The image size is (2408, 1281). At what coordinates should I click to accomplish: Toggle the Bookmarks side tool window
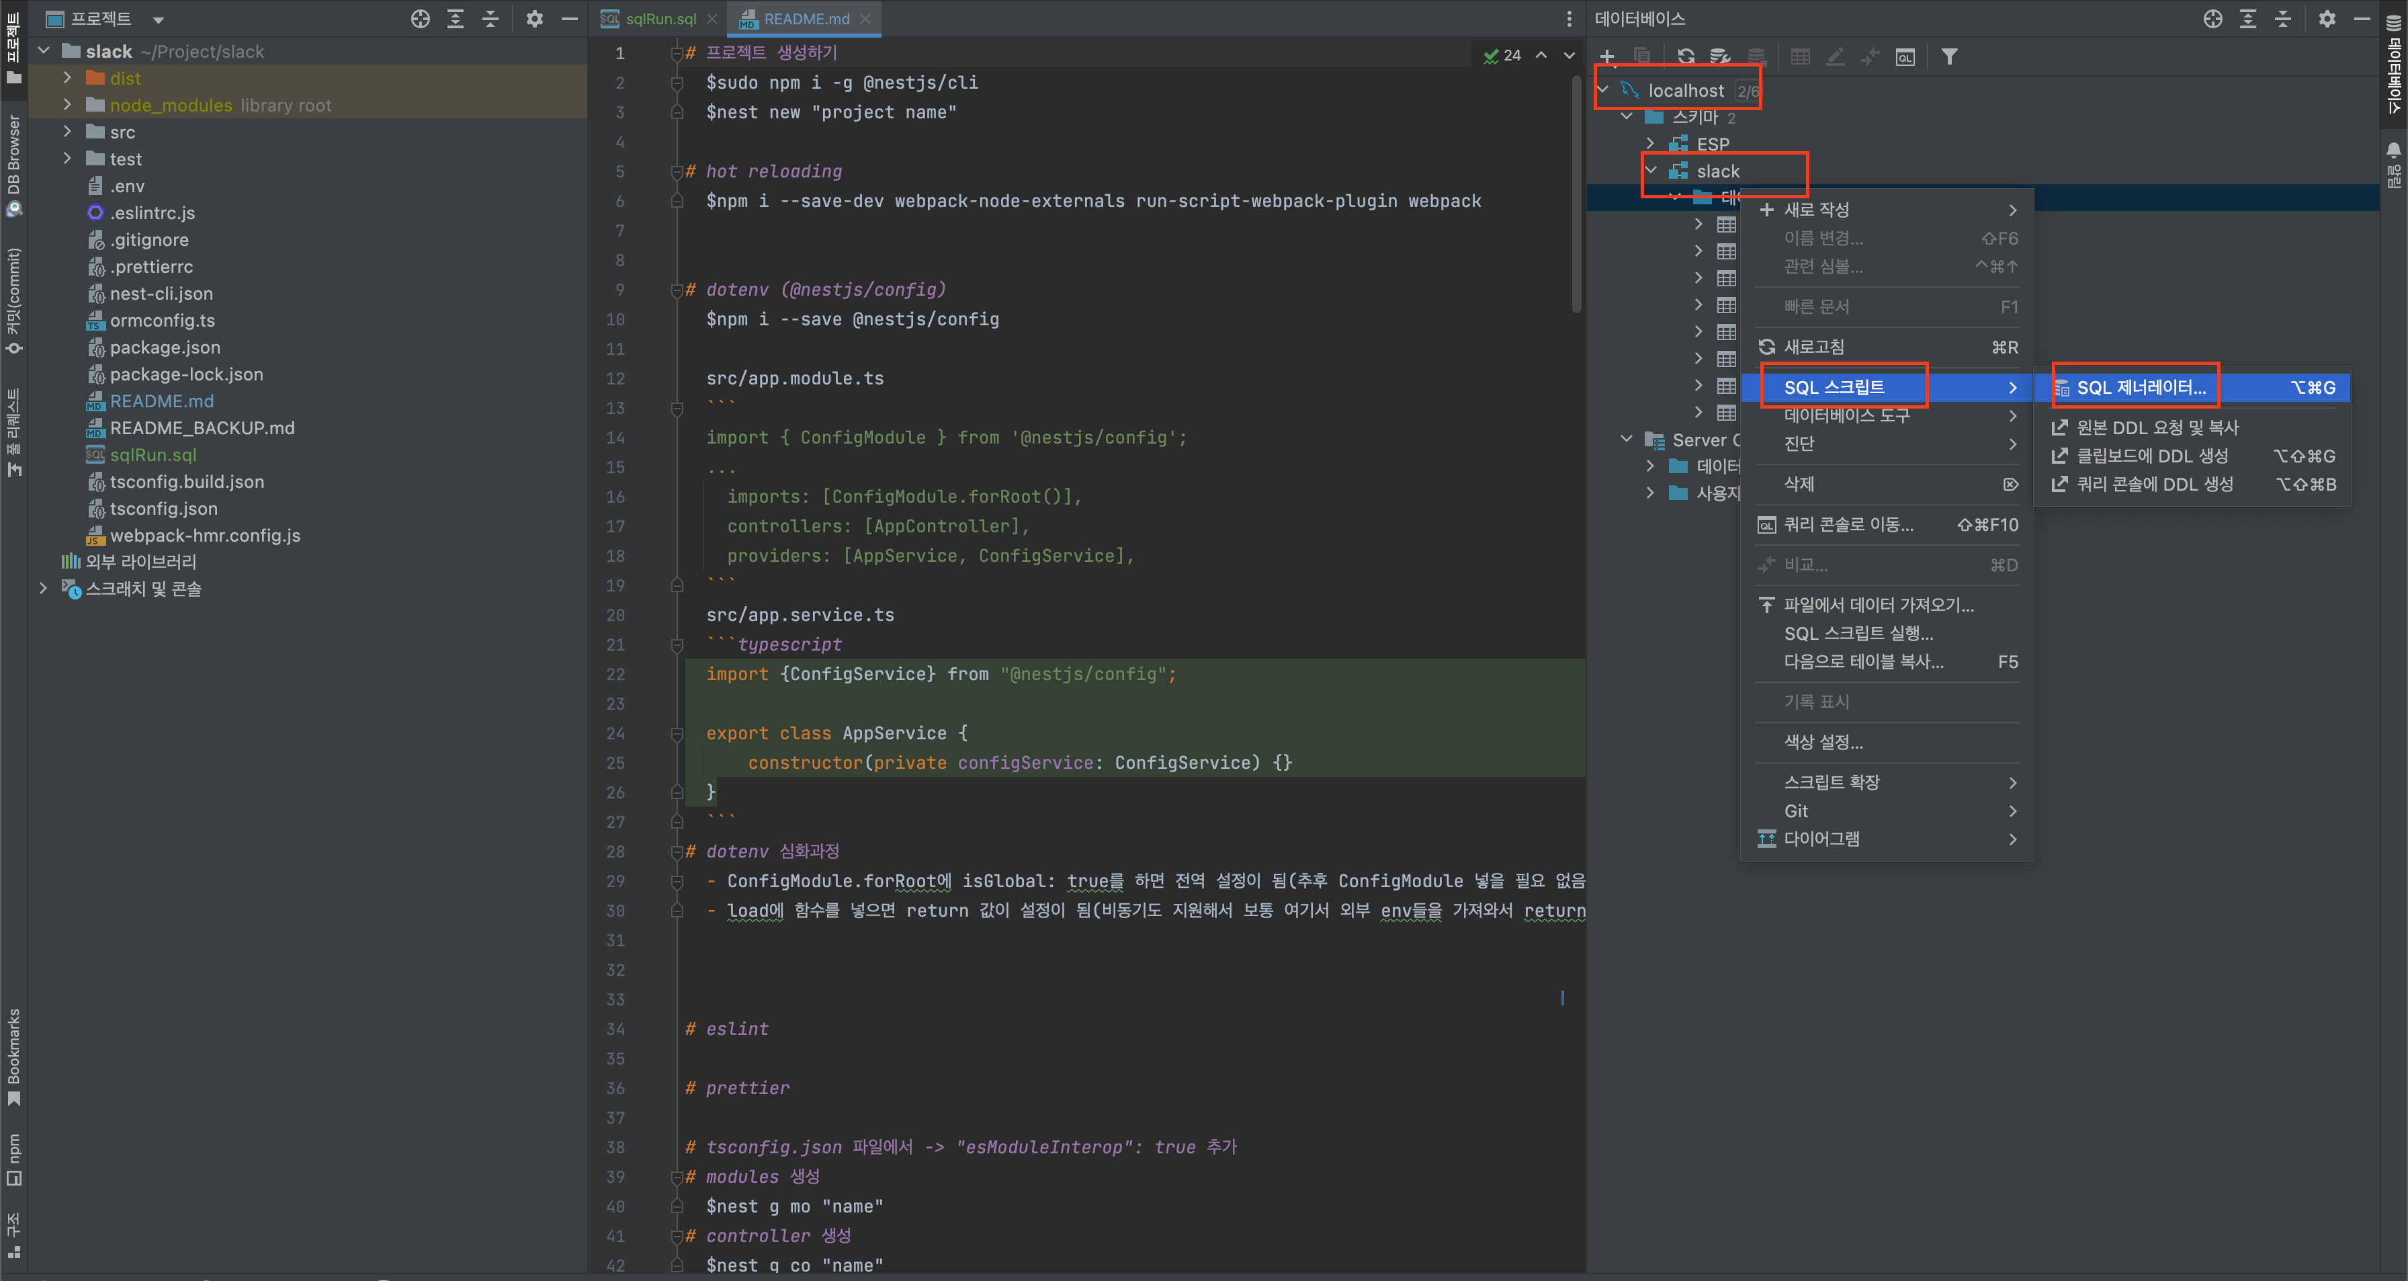point(13,1057)
